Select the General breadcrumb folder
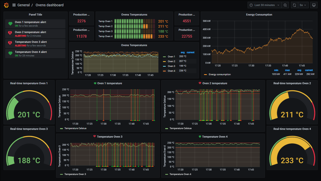Image resolution: width=321 pixels, height=181 pixels. (24, 5)
